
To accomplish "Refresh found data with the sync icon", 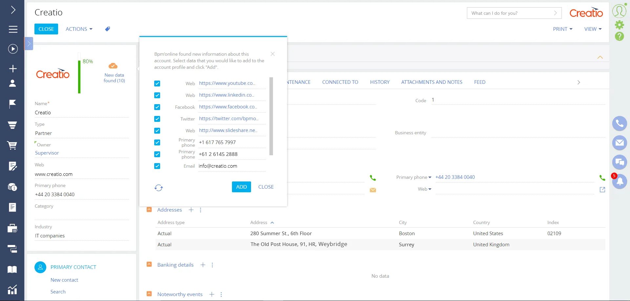I will (158, 188).
